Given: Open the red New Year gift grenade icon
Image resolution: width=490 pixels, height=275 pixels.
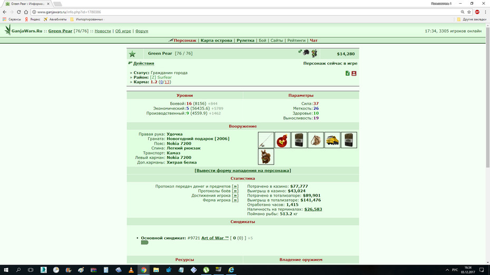Looking at the screenshot, I should pyautogui.click(x=282, y=140).
